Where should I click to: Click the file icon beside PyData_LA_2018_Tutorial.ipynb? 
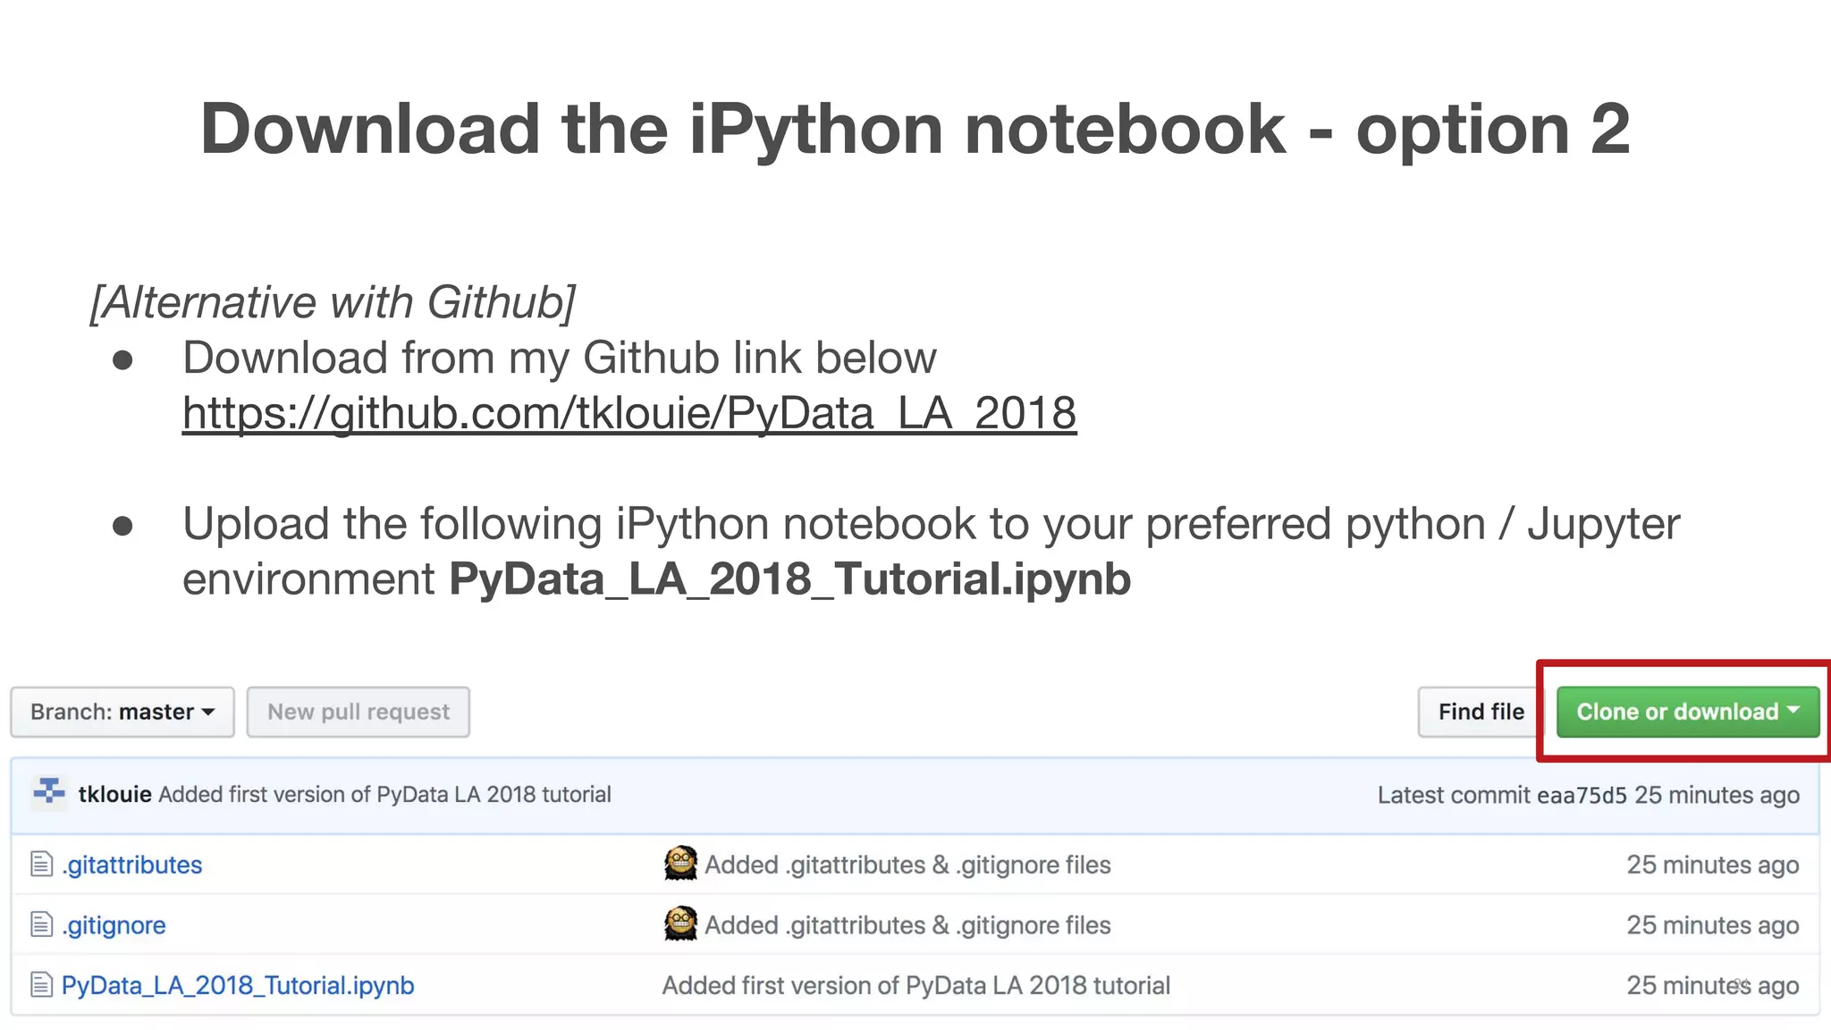[41, 984]
